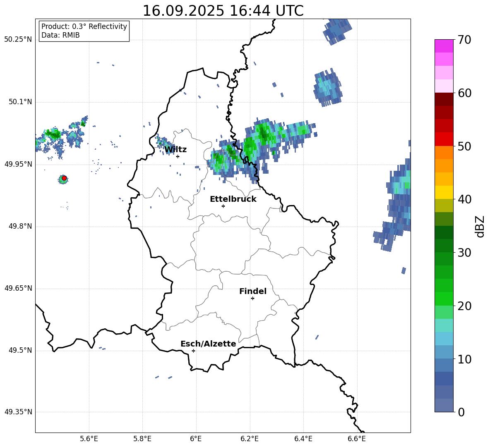Pick the yellow colorbar swatch near 40
Image resolution: width=490 pixels, height=447 pixels.
click(x=444, y=192)
